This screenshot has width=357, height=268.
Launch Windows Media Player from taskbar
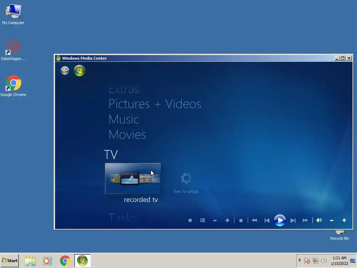click(47, 261)
